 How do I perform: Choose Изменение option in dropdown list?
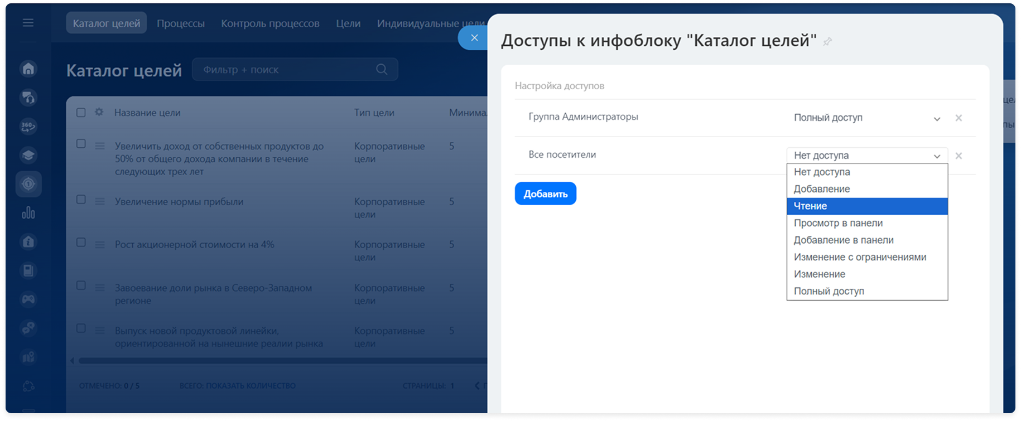pyautogui.click(x=867, y=274)
